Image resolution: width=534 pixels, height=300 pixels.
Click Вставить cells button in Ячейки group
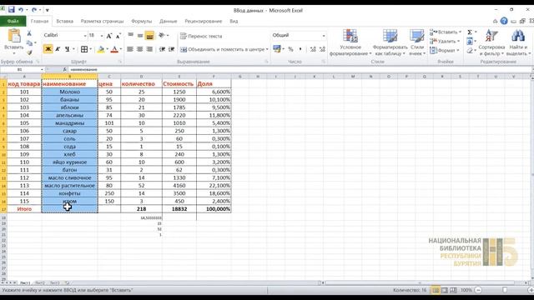[445, 32]
